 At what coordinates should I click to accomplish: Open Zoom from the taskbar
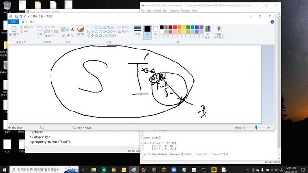point(174,170)
